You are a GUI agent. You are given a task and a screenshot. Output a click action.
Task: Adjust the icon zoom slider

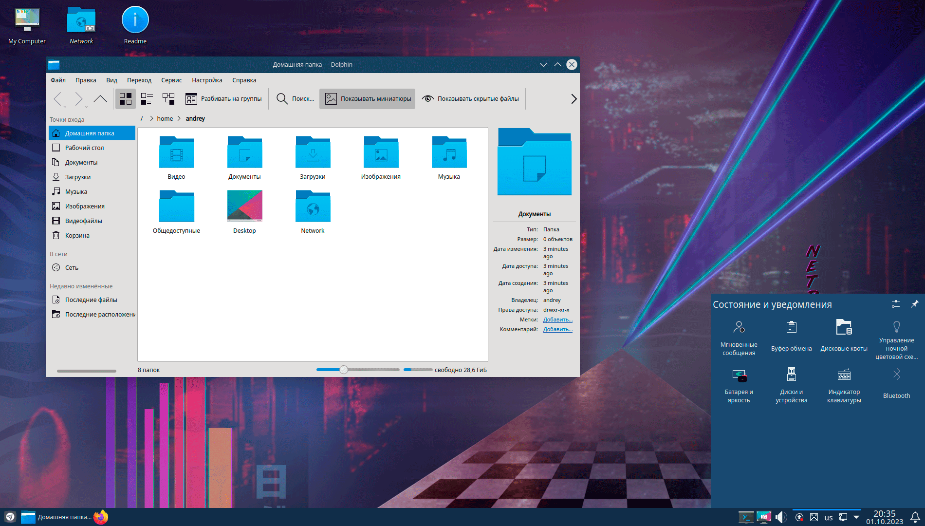pos(344,370)
